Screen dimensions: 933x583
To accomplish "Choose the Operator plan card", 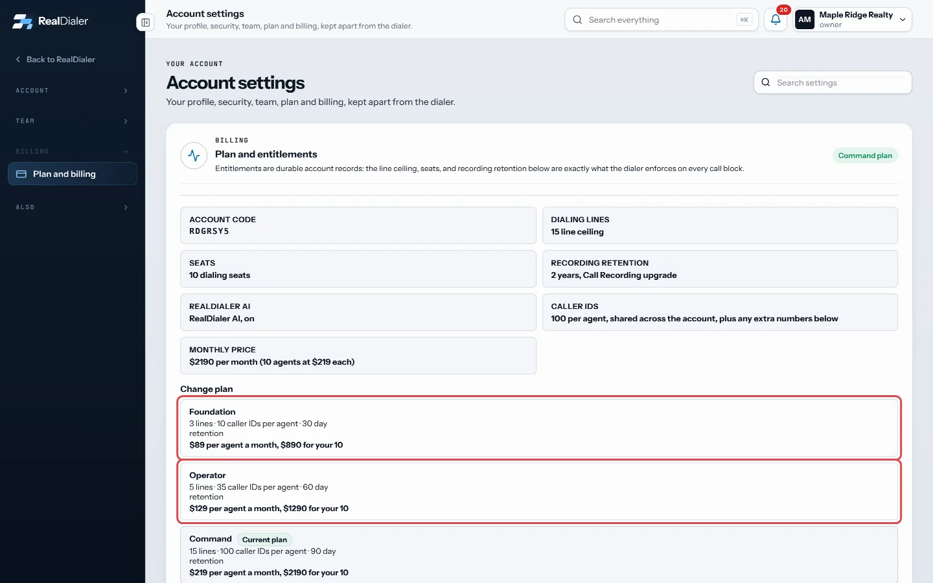I will point(539,491).
